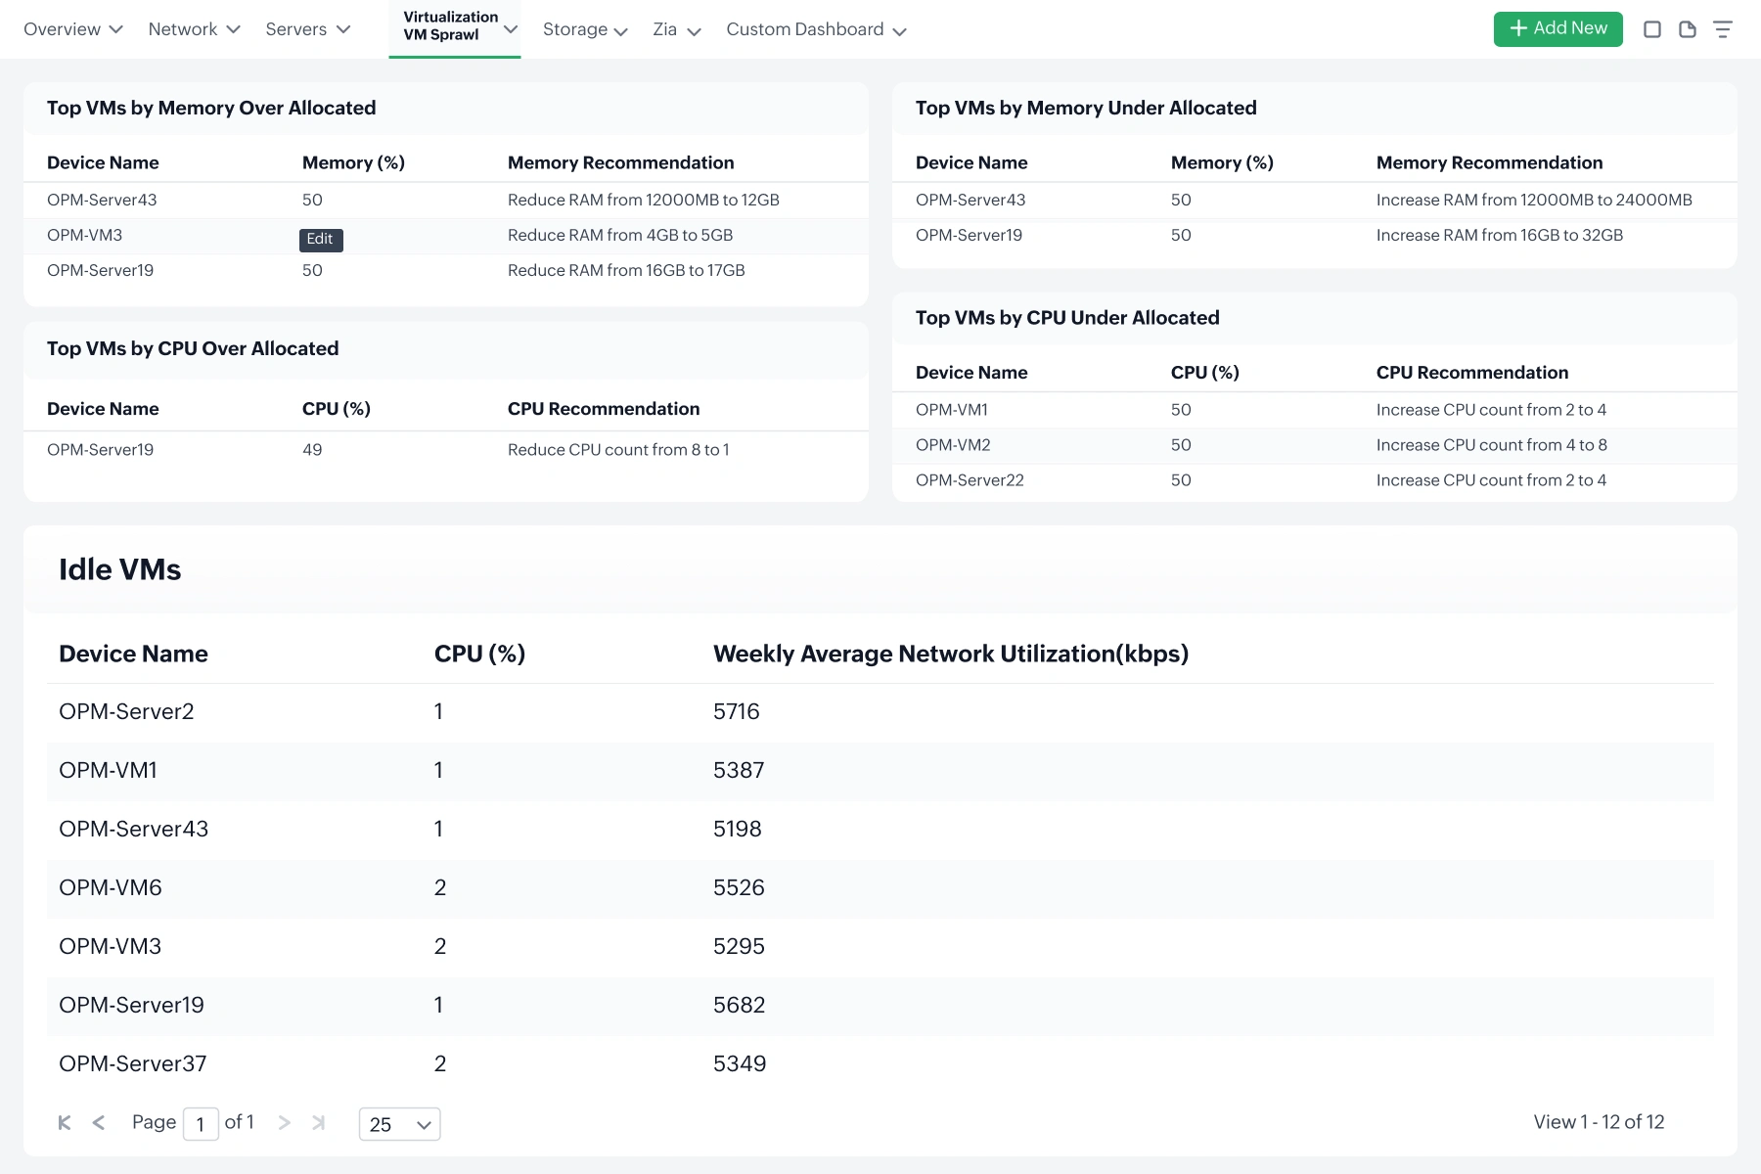Expand the Overview dropdown menu
Image resolution: width=1761 pixels, height=1174 pixels.
(x=73, y=29)
